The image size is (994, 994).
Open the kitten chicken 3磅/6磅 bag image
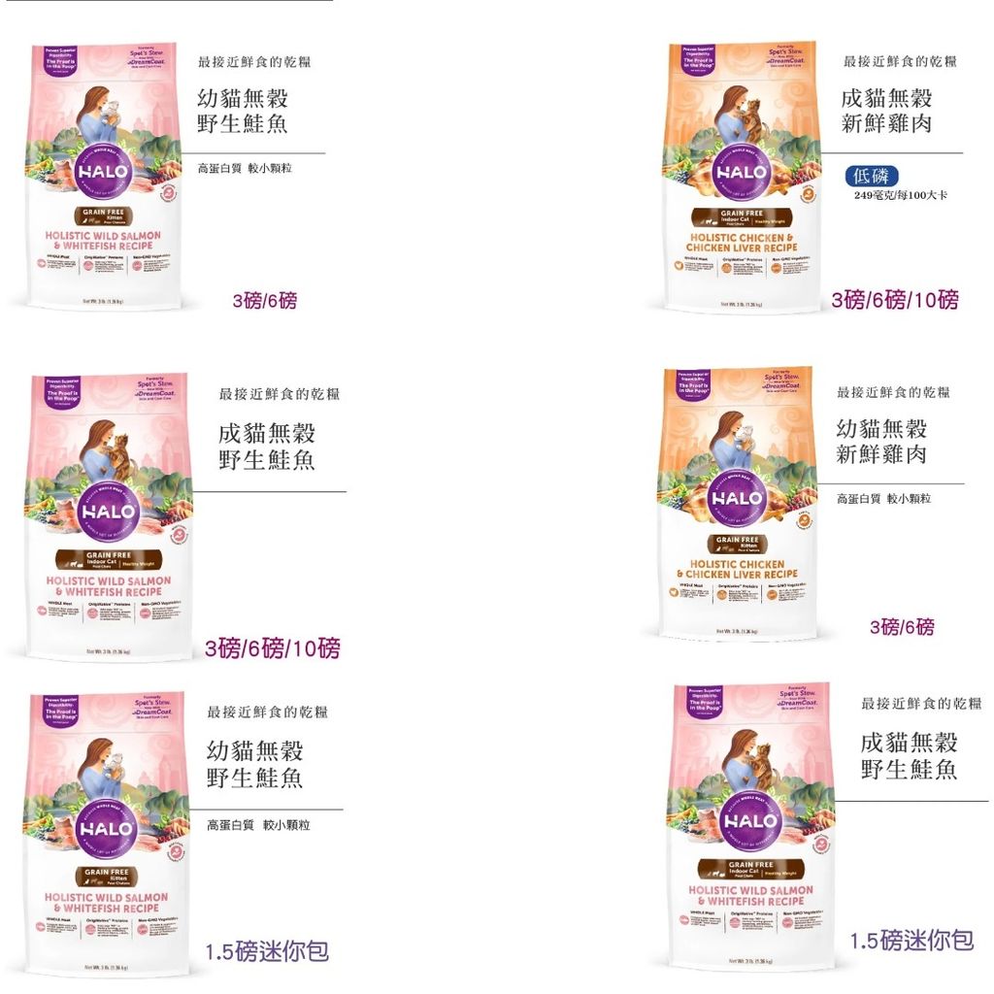pos(738,502)
